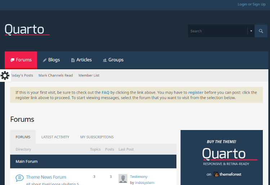Click the Sign Up link
Viewport: 270px width, 185px height.
coord(259,4)
